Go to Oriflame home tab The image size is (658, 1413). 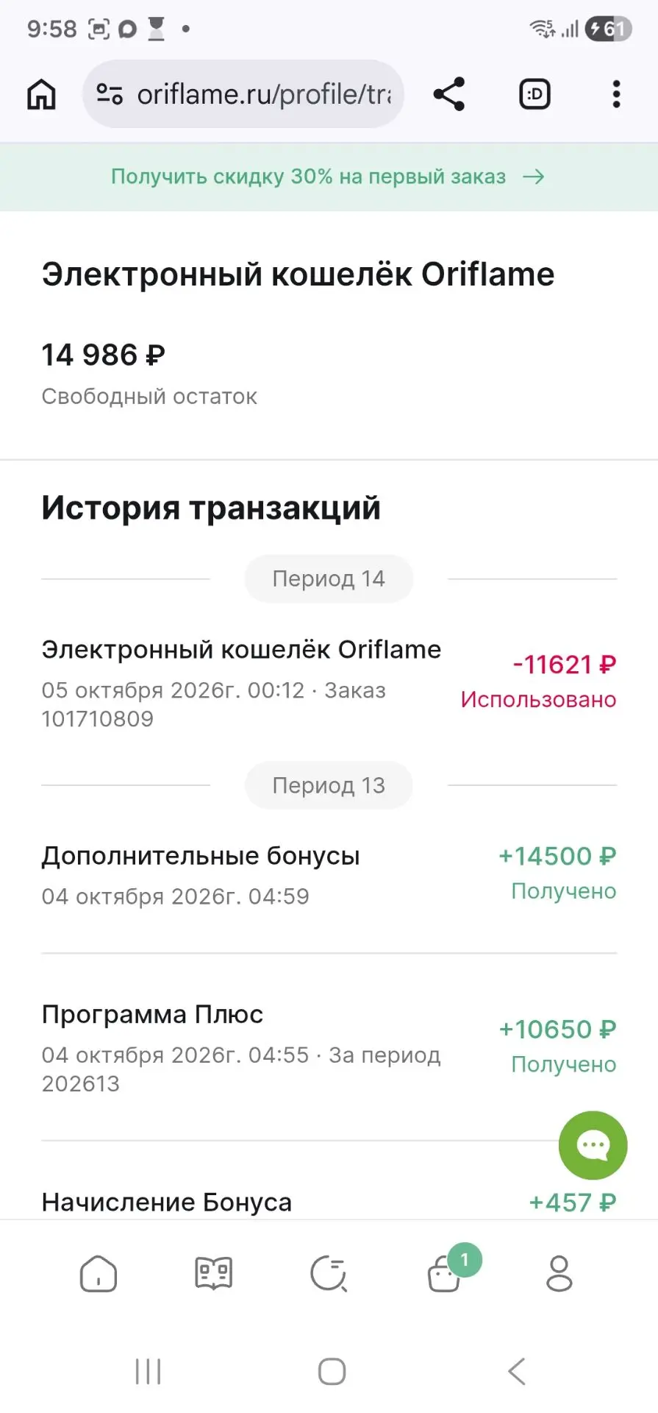99,1274
